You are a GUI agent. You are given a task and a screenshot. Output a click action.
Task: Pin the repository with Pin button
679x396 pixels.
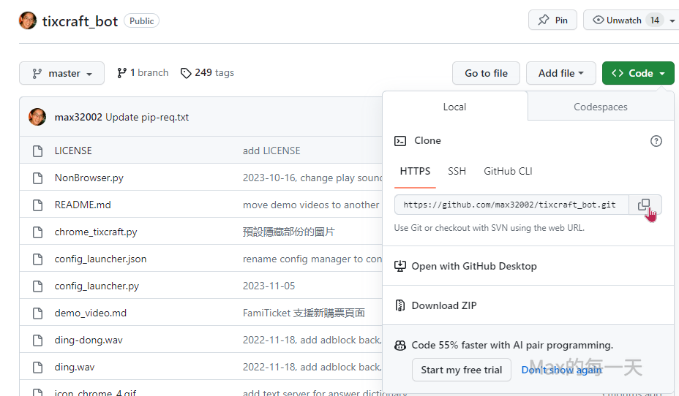click(x=552, y=20)
